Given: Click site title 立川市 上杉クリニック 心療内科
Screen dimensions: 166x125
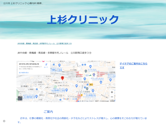Looking at the screenshot, I should (23, 3).
